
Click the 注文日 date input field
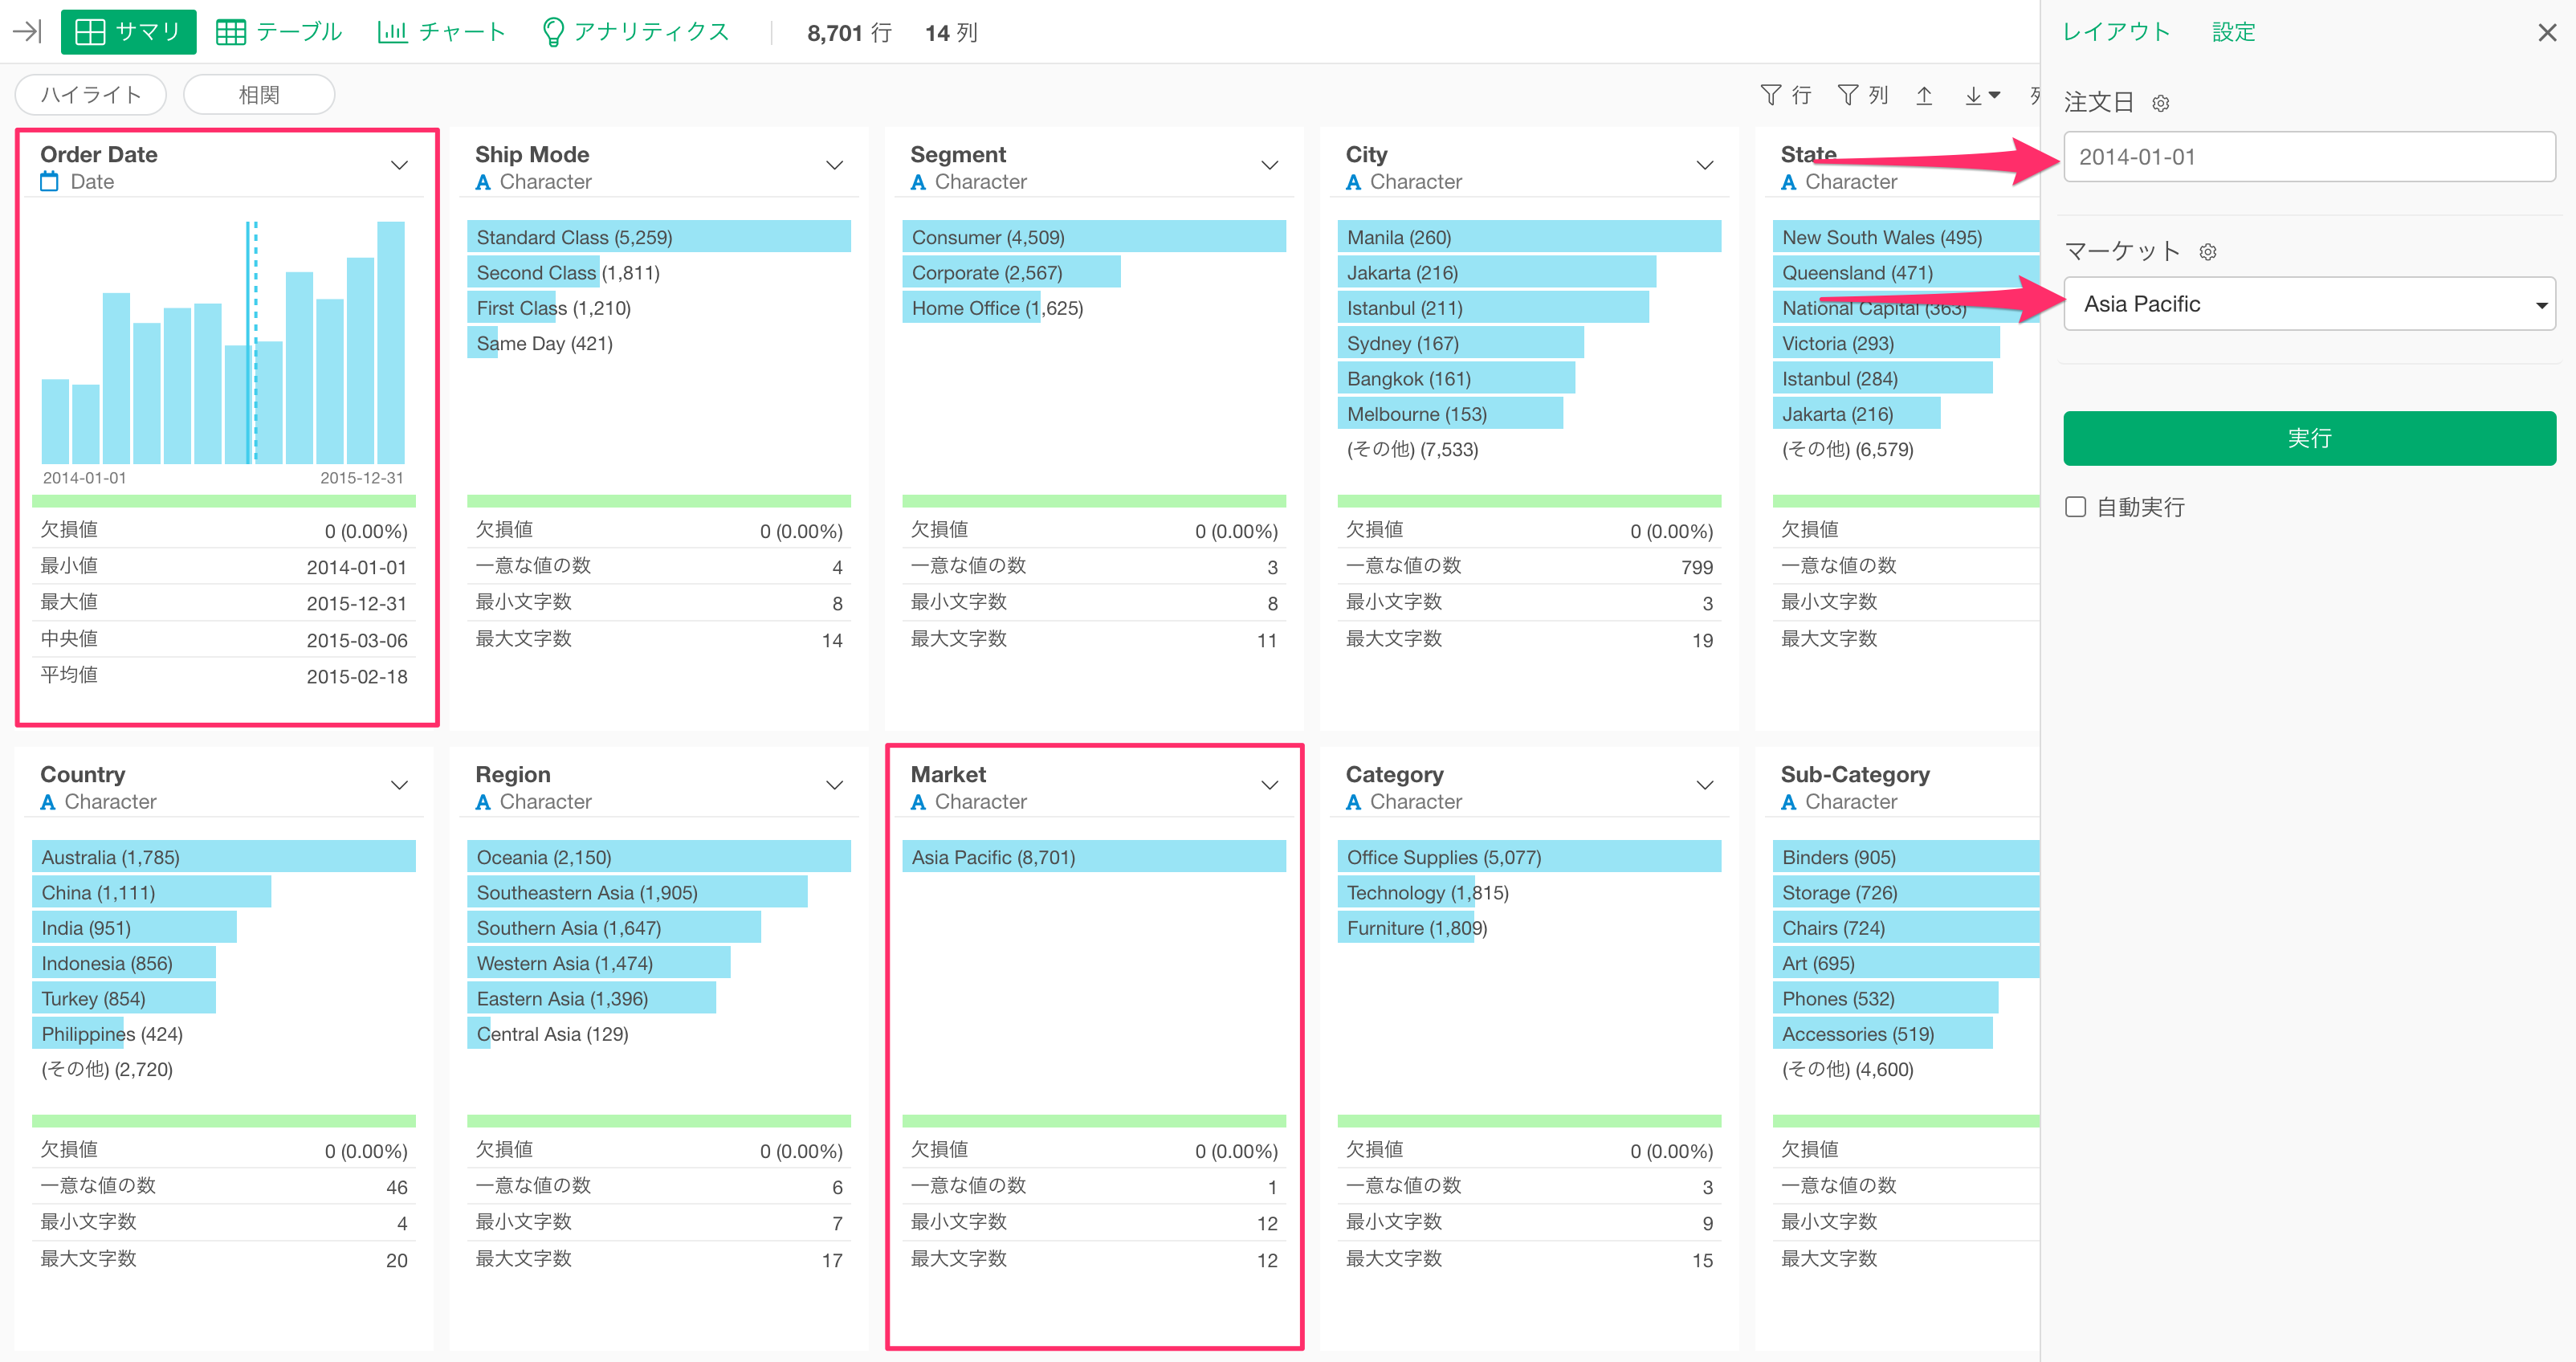pos(2309,157)
